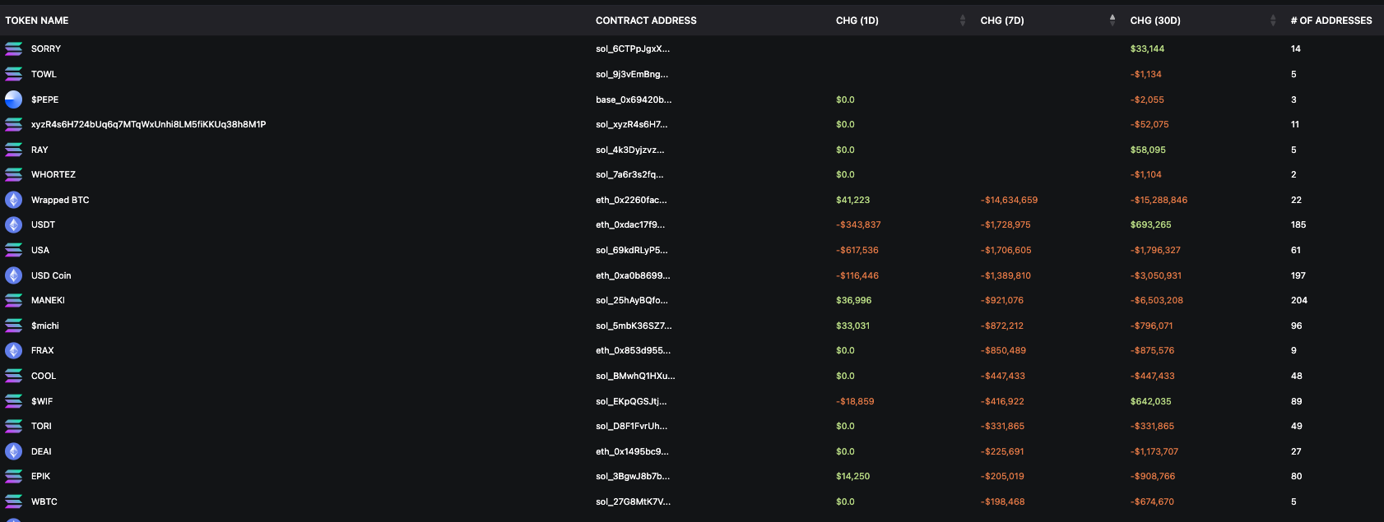Viewport: 1384px width, 522px height.
Task: Click the Solana icon beside RAY
Action: click(14, 150)
